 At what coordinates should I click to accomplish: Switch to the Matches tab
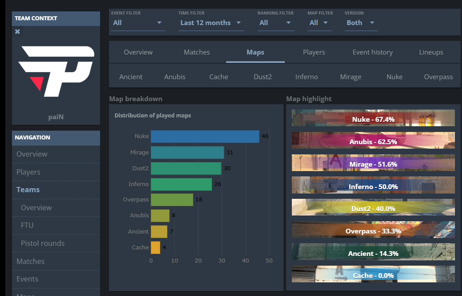point(197,52)
